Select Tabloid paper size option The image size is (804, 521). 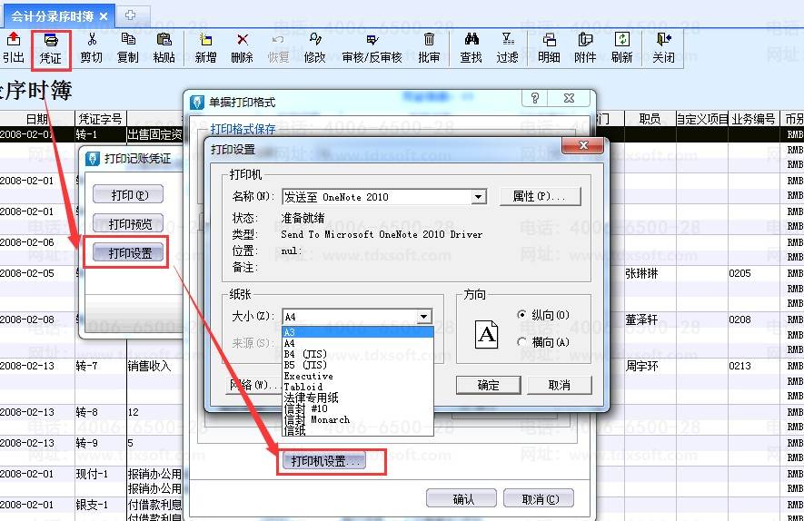[x=303, y=387]
